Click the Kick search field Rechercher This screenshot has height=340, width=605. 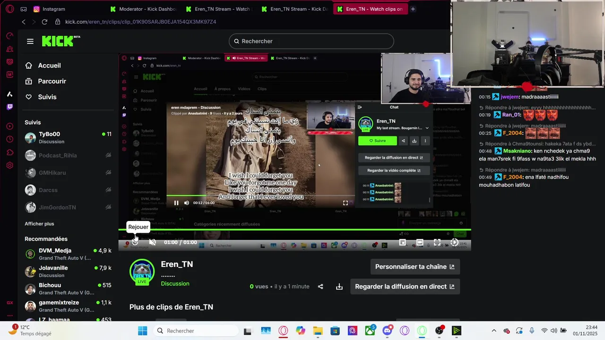(311, 41)
